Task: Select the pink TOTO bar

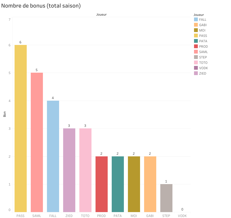Action: (x=85, y=170)
